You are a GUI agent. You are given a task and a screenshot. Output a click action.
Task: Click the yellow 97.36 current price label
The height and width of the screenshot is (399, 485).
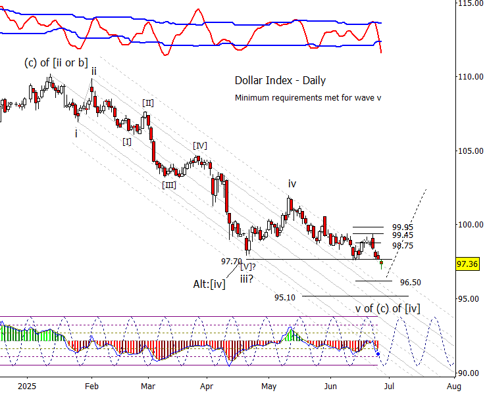467,264
